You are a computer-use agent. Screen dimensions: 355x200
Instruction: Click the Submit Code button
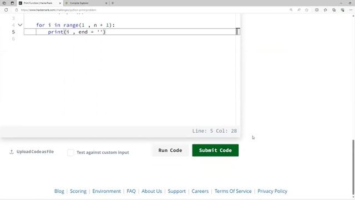[215, 151]
